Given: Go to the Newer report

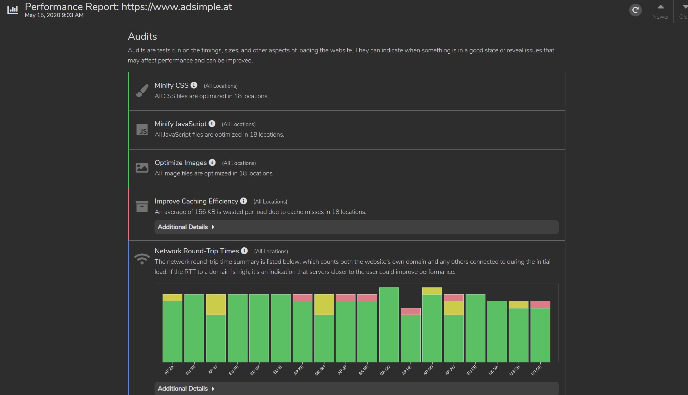Looking at the screenshot, I should pos(661,11).
